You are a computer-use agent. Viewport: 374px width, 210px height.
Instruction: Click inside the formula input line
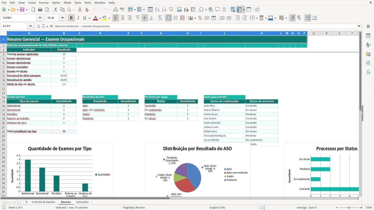(205, 26)
